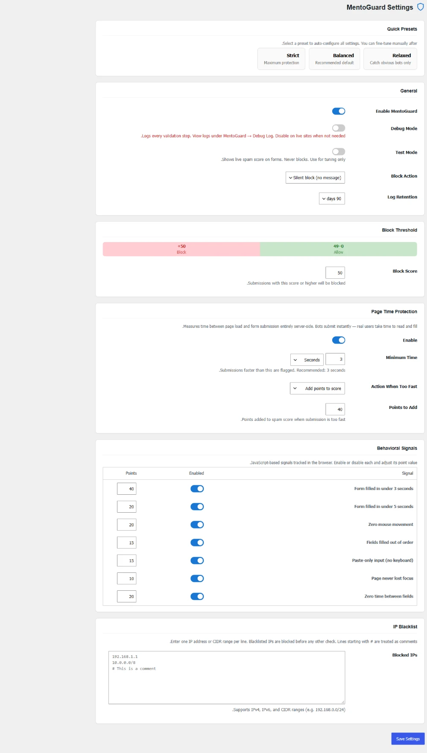Toggle Page never lost focus signal
Image resolution: width=427 pixels, height=753 pixels.
[197, 578]
